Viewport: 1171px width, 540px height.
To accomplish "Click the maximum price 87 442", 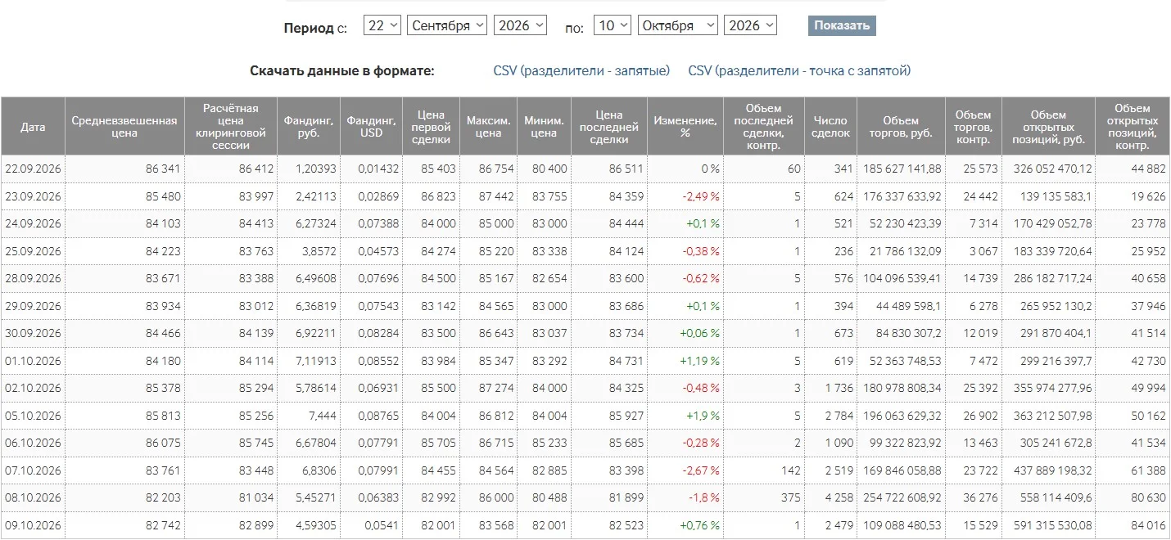I will pyautogui.click(x=497, y=196).
